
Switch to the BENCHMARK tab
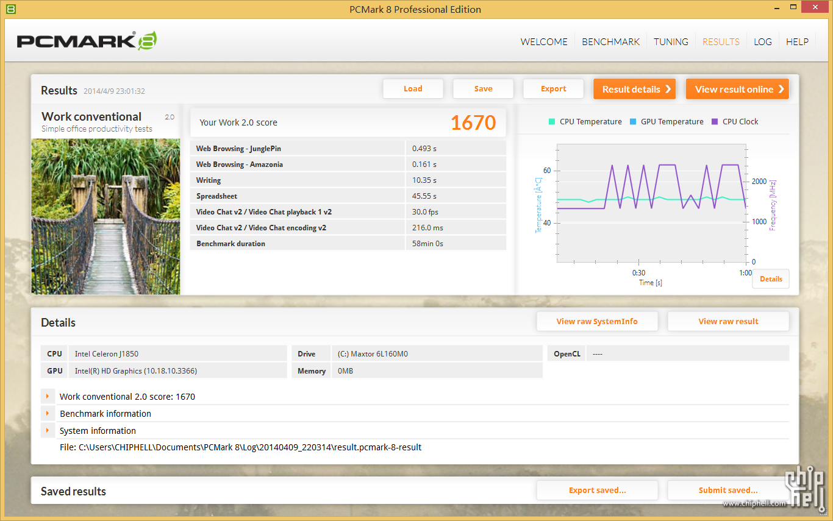click(x=611, y=41)
